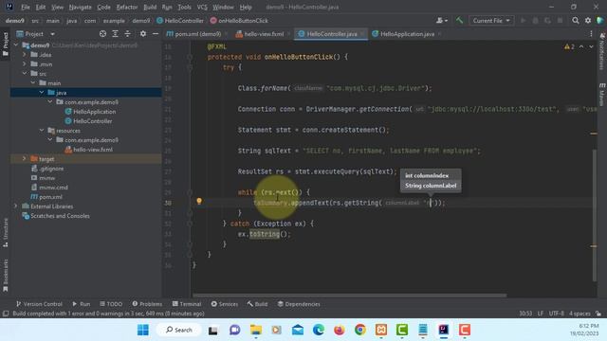Screen dimensions: 607x341
Task: Click the Build project hammer icon
Action: pos(459,21)
